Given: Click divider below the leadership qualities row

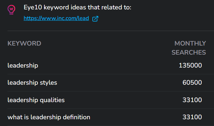Looking at the screenshot, I should click(111, 109).
